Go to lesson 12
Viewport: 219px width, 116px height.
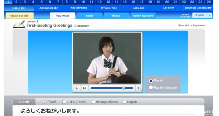100,2
